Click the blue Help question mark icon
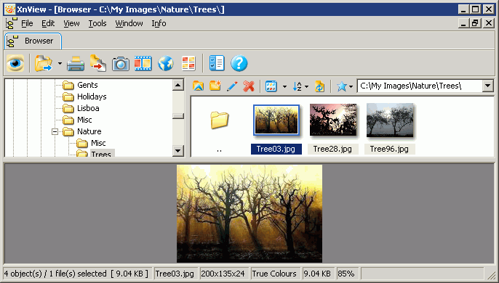The width and height of the screenshot is (499, 283). tap(239, 63)
